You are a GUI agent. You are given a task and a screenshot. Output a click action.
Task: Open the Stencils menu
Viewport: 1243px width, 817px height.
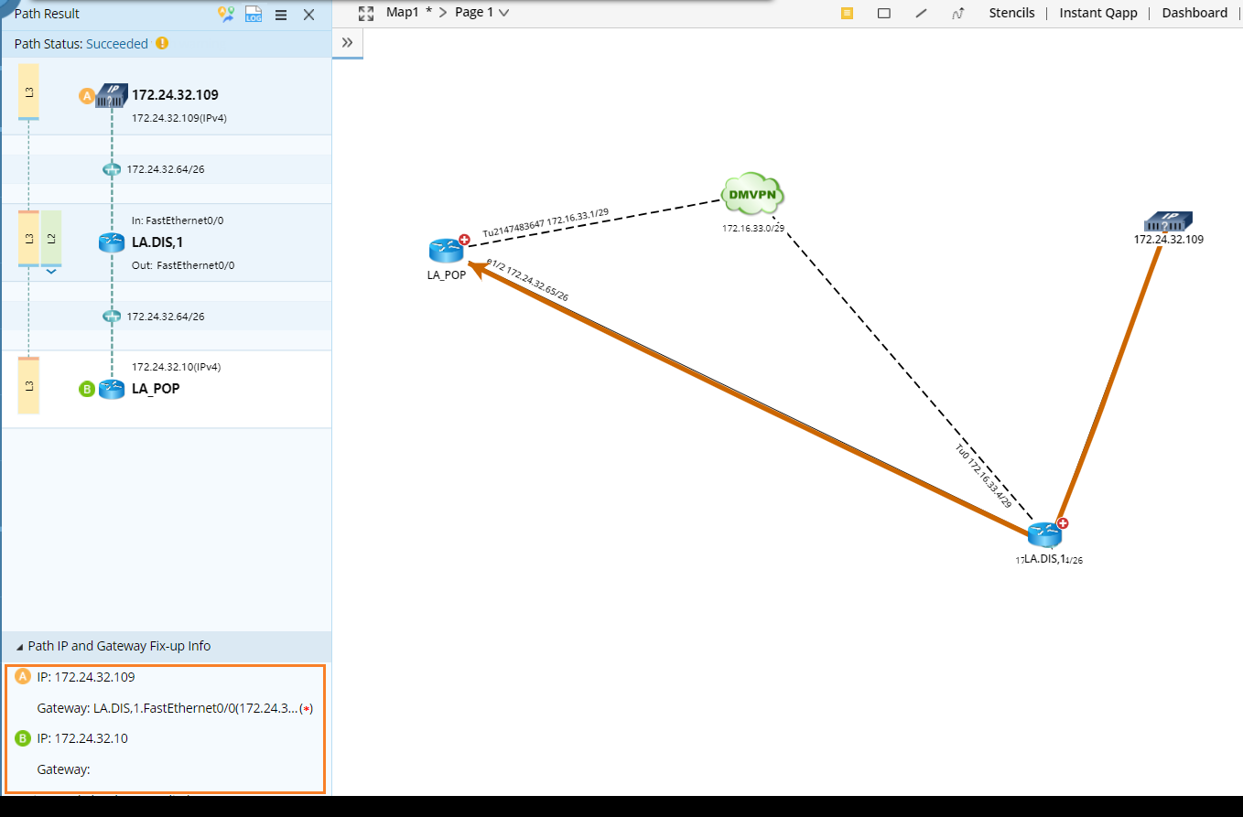[1011, 13]
